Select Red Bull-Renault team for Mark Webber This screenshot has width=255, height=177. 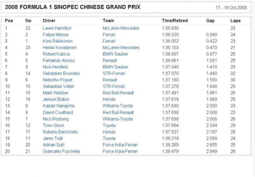pyautogui.click(x=118, y=93)
